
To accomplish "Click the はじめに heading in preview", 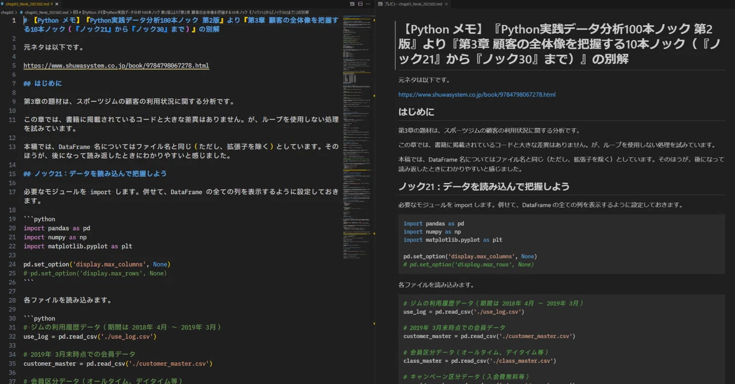I will click(416, 112).
